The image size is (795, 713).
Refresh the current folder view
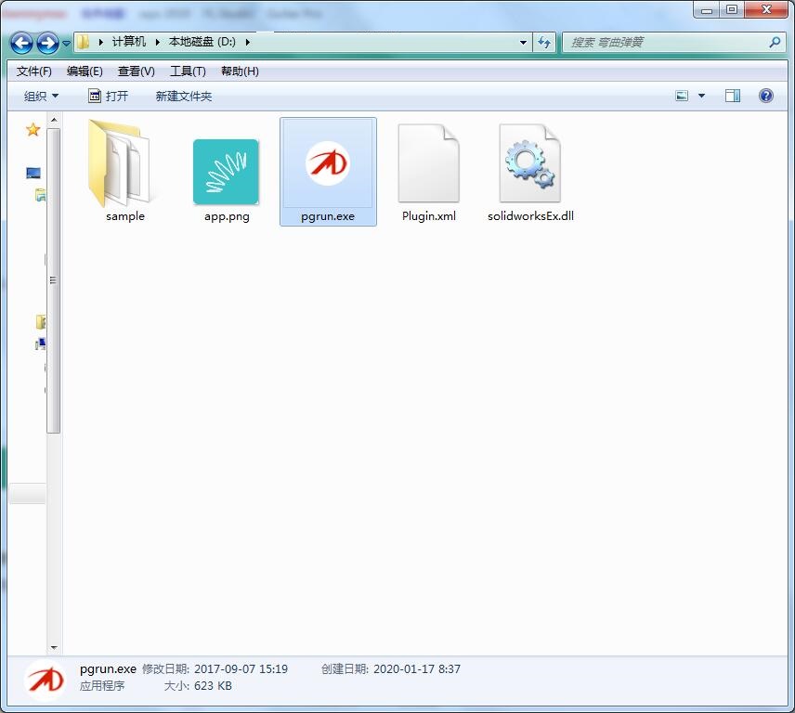[x=544, y=43]
